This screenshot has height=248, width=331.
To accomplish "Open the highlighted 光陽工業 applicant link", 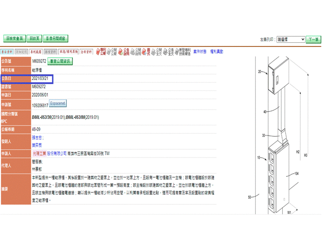I will pos(39,153).
